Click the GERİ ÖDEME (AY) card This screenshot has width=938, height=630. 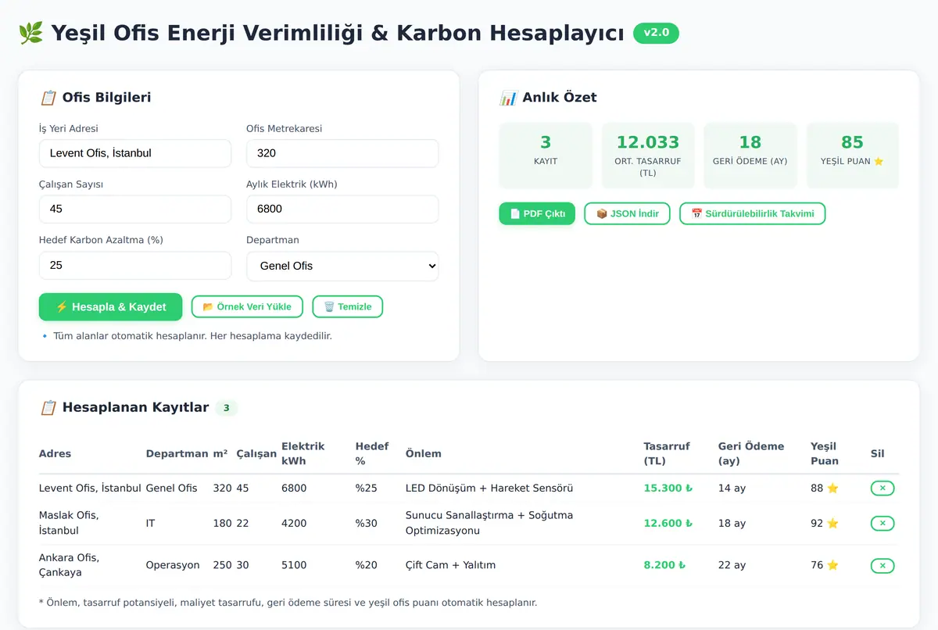click(x=750, y=155)
